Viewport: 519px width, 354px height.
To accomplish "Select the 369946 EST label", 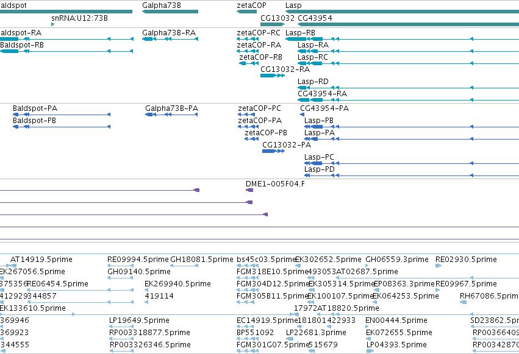I will [15, 321].
